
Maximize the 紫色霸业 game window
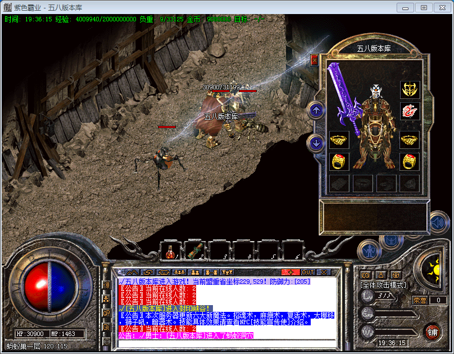(424, 8)
